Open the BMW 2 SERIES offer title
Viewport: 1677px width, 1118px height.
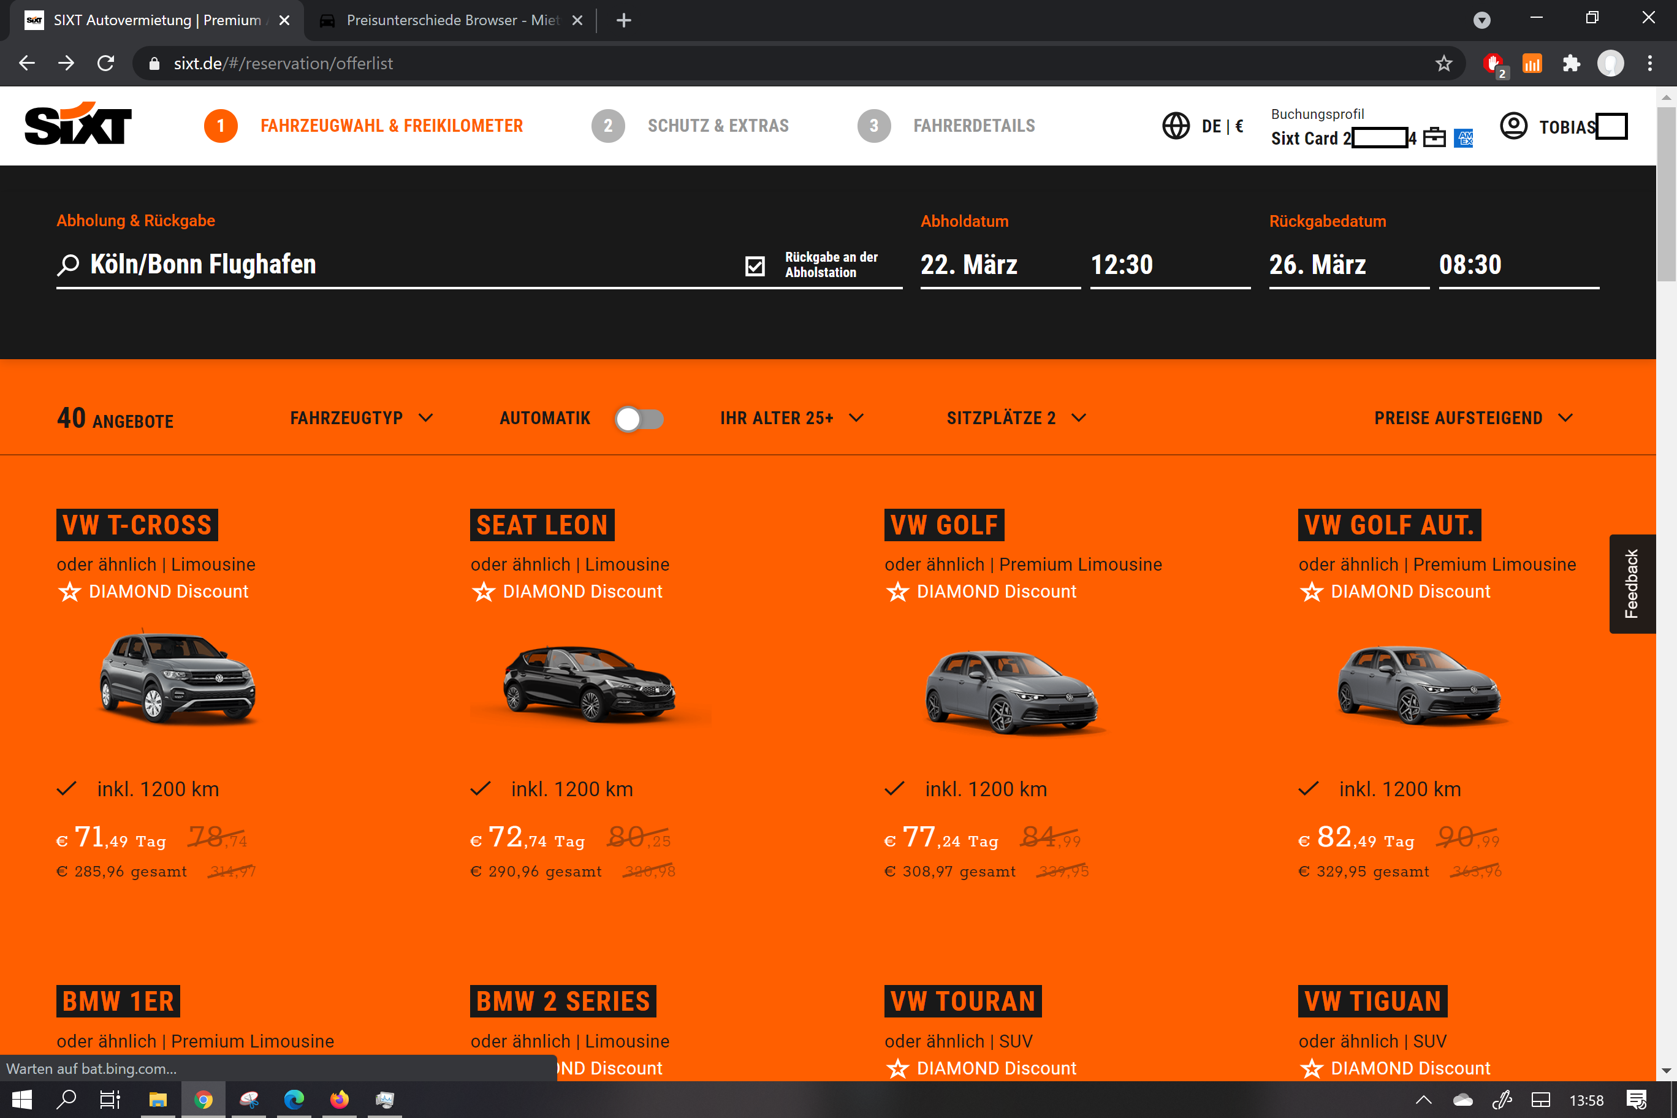pyautogui.click(x=563, y=1001)
